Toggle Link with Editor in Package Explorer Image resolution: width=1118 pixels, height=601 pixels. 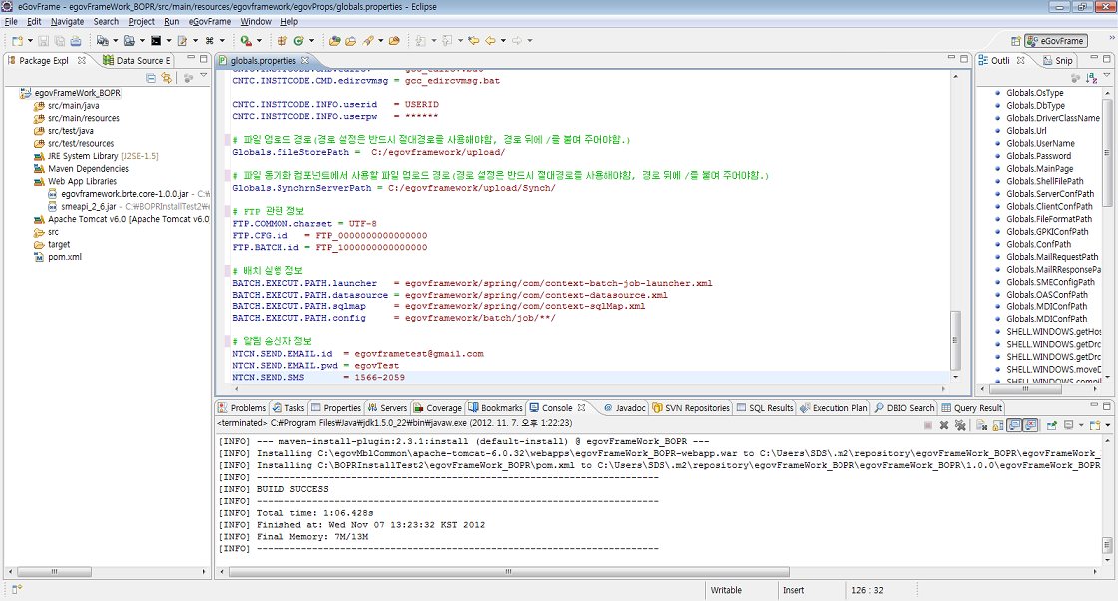[x=166, y=77]
